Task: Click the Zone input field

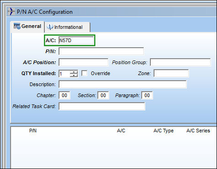Action: [171, 73]
